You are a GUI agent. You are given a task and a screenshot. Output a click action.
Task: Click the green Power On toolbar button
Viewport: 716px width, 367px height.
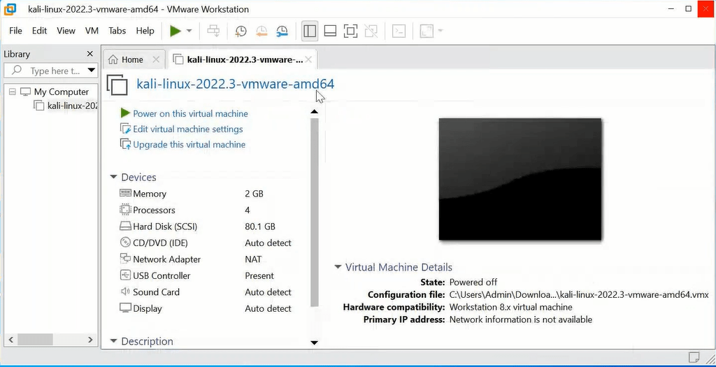point(176,31)
